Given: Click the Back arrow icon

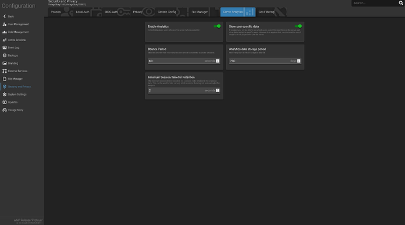Looking at the screenshot, I should click(4, 16).
